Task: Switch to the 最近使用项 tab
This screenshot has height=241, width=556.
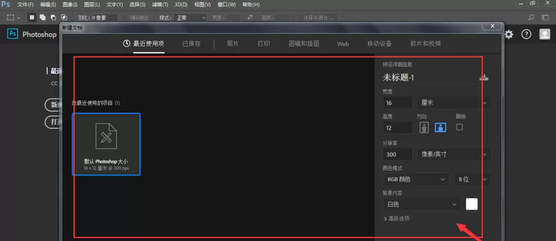Action: coord(149,44)
